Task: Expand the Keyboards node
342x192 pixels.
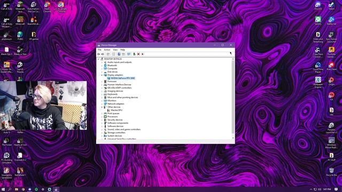Action: tap(102, 94)
